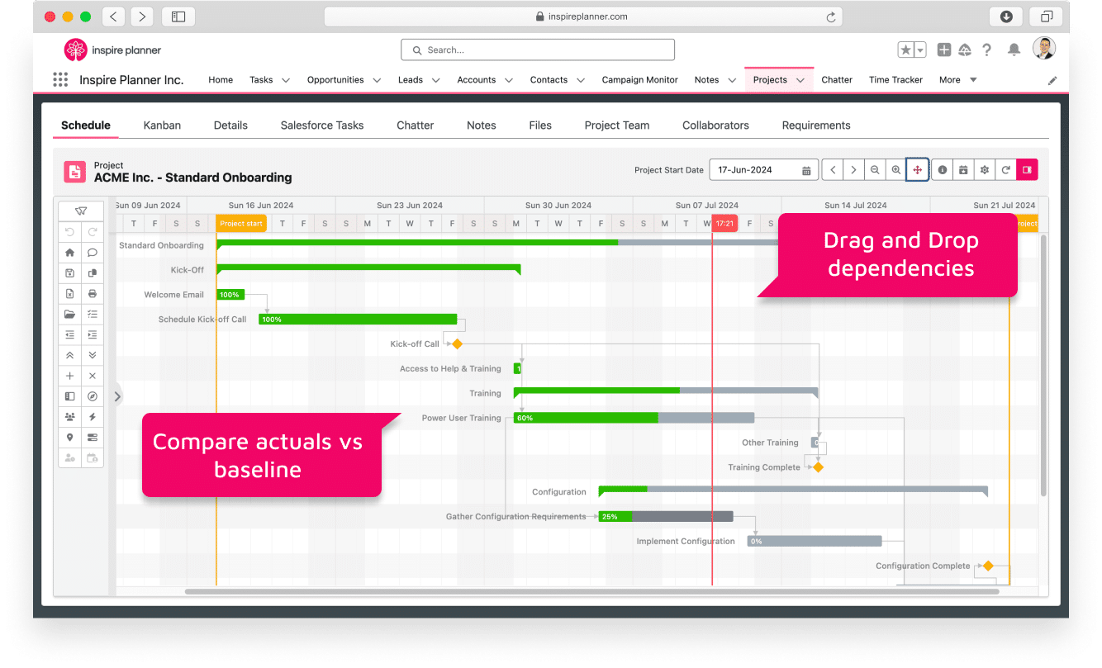This screenshot has height=668, width=1102.
Task: Open the app launcher grid
Action: coord(60,80)
